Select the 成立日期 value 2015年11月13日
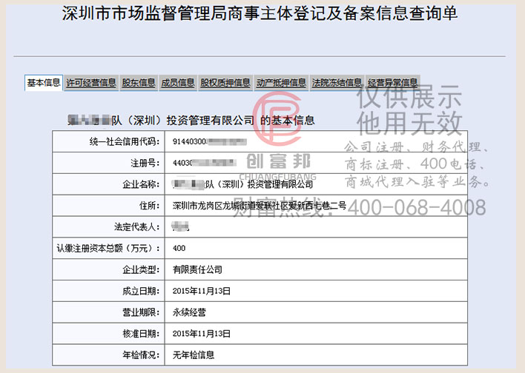 (x=202, y=291)
